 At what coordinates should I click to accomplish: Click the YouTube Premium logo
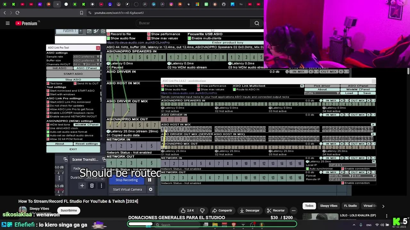pyautogui.click(x=27, y=23)
